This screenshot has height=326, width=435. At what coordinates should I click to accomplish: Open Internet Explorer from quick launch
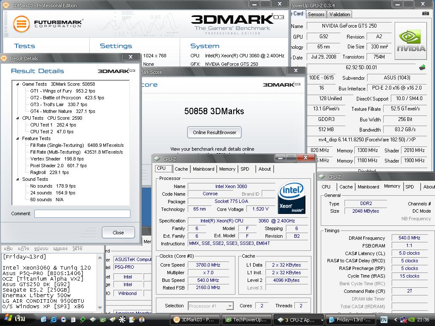54,320
